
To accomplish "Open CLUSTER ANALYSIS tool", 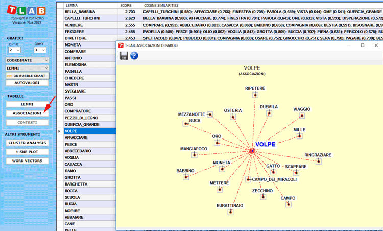I will click(27, 143).
